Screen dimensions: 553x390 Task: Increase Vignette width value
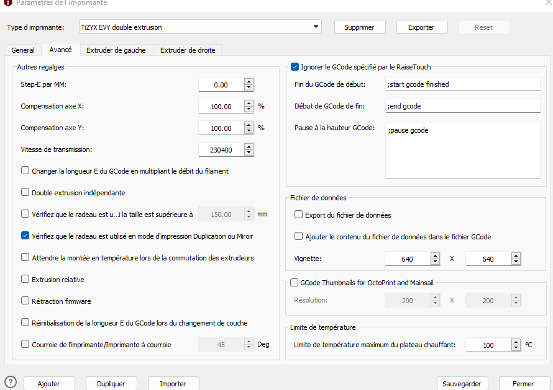click(x=436, y=255)
